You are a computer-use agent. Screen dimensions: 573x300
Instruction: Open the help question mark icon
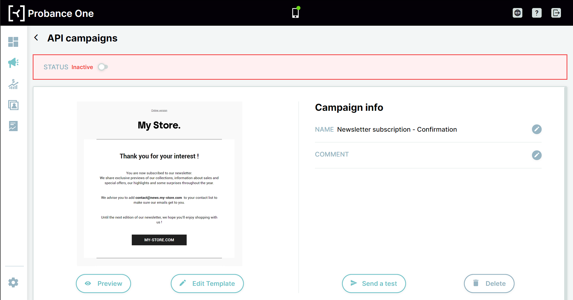click(x=537, y=13)
